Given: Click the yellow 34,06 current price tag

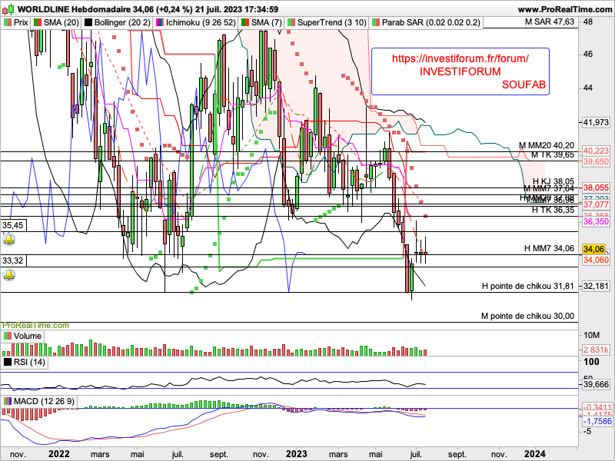Looking at the screenshot, I should 593,249.
